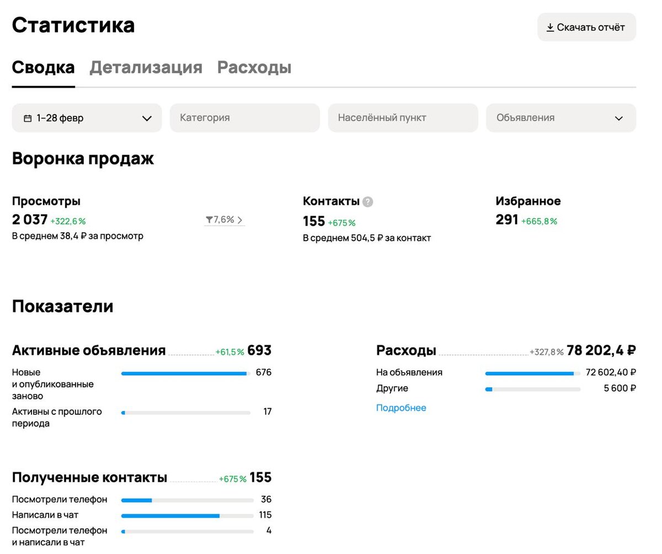Click the +665,8% favorites growth
The image size is (662, 554).
click(538, 221)
